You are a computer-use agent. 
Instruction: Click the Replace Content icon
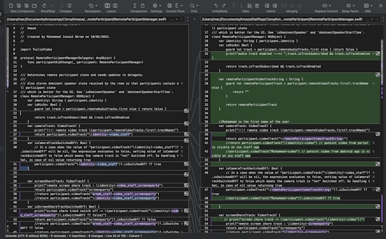click(x=325, y=6)
